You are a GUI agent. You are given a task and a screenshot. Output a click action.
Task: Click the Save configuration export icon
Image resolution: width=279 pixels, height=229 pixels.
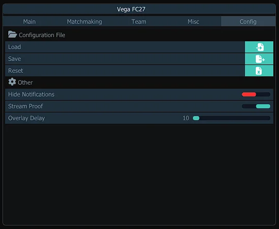pyautogui.click(x=259, y=59)
